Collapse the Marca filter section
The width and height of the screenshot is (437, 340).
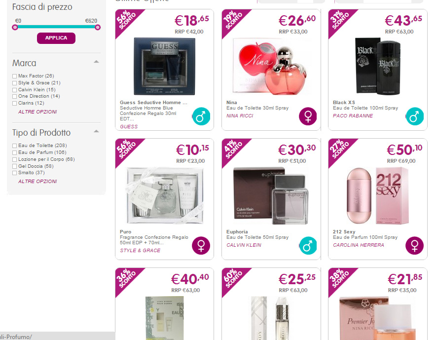point(96,62)
